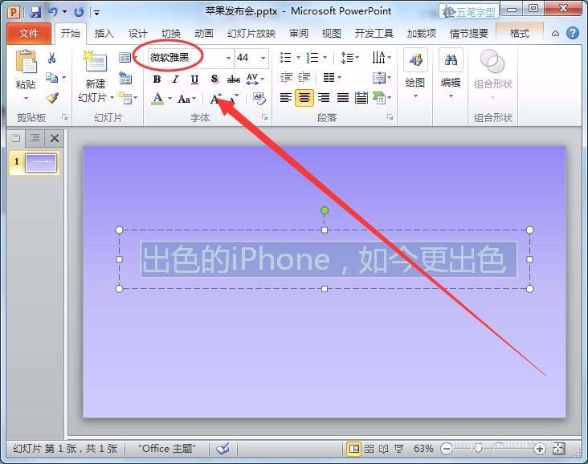Increase the list indent level
Viewport: 588px width, 464px height.
coord(304,78)
